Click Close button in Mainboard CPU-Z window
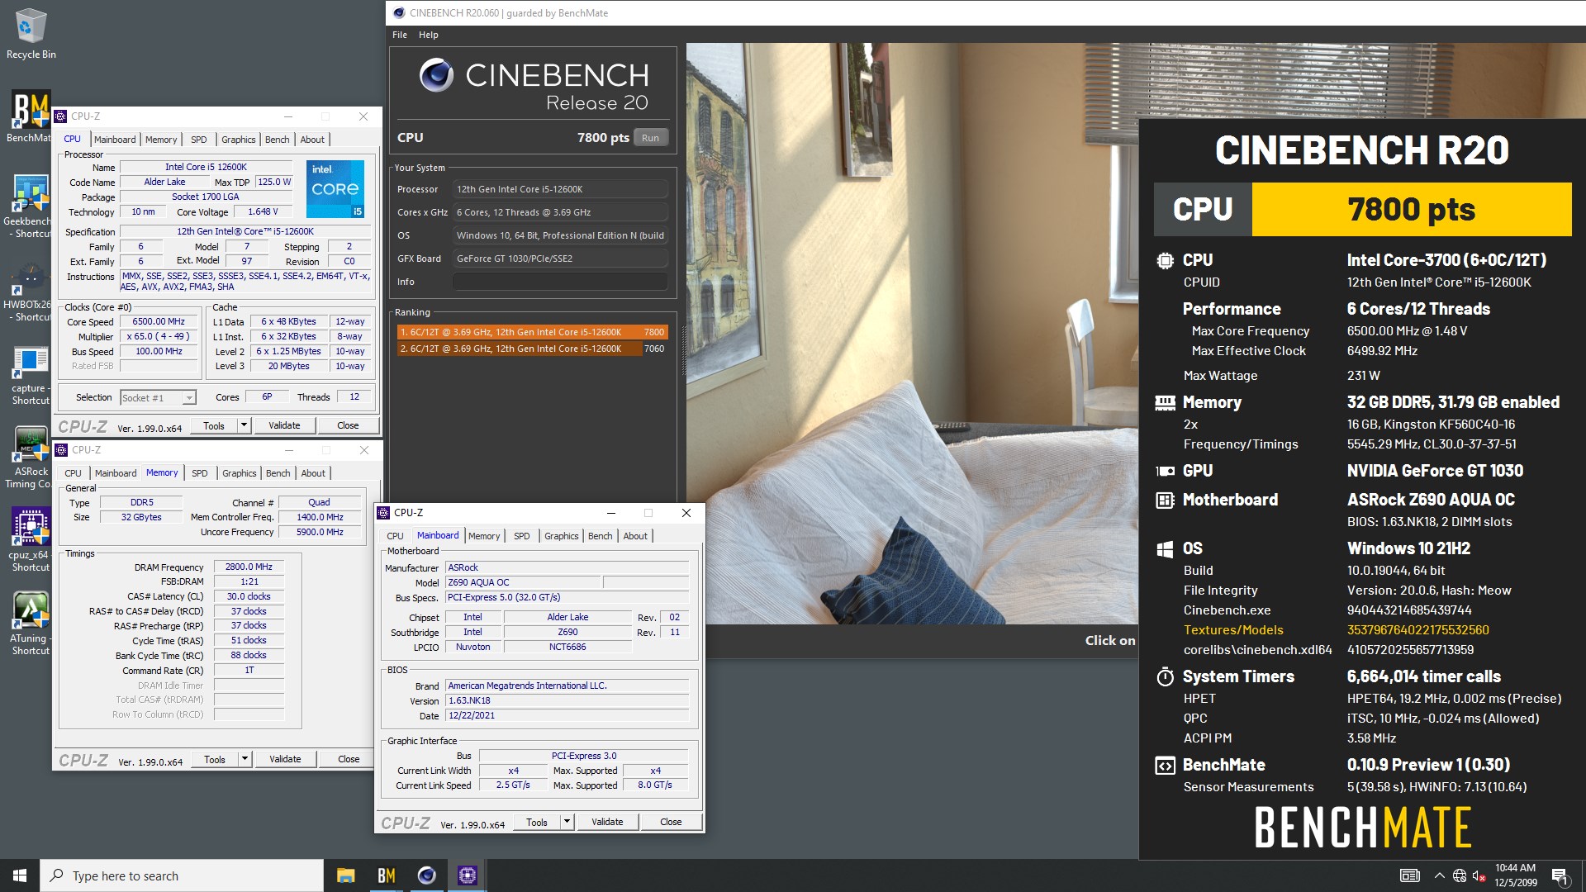 pyautogui.click(x=671, y=822)
